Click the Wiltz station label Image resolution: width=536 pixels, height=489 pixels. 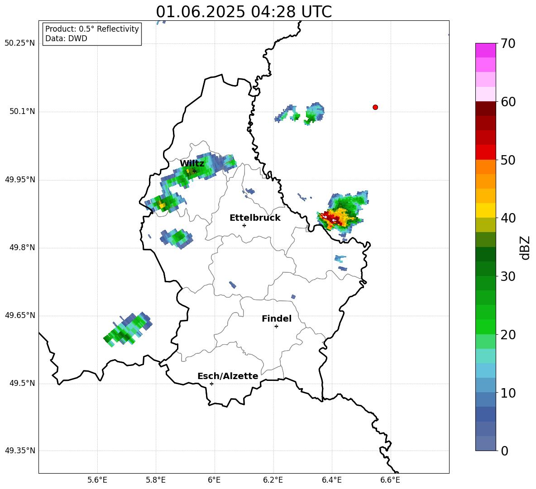click(192, 163)
